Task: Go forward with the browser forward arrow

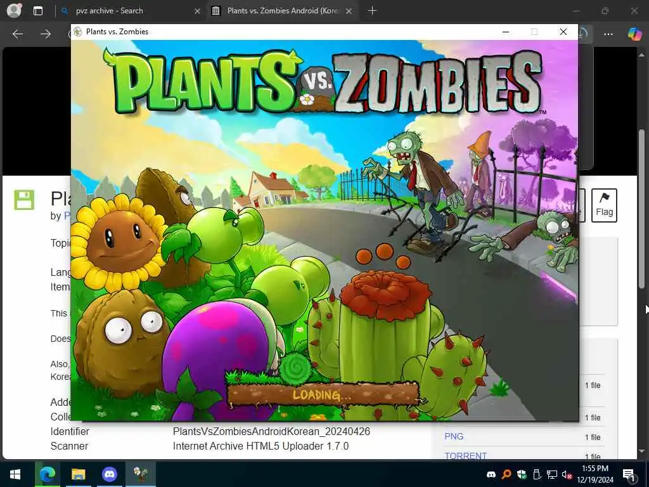Action: 46,34
